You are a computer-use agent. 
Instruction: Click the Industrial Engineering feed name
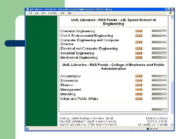point(77,53)
